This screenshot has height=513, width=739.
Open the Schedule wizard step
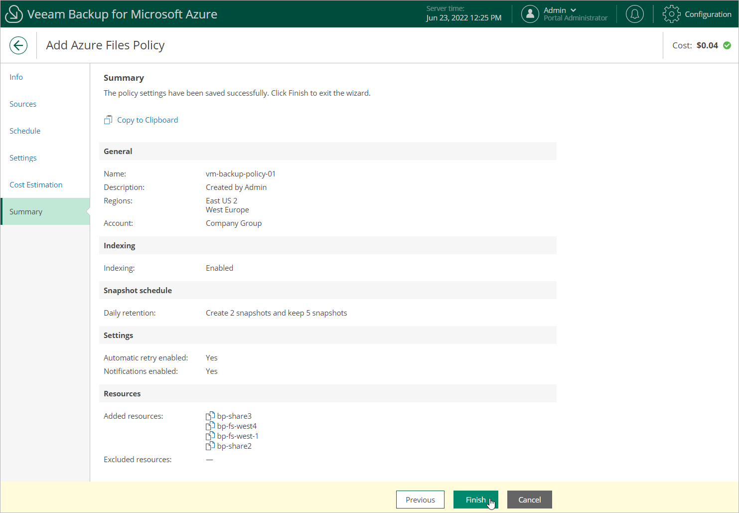[x=25, y=131]
